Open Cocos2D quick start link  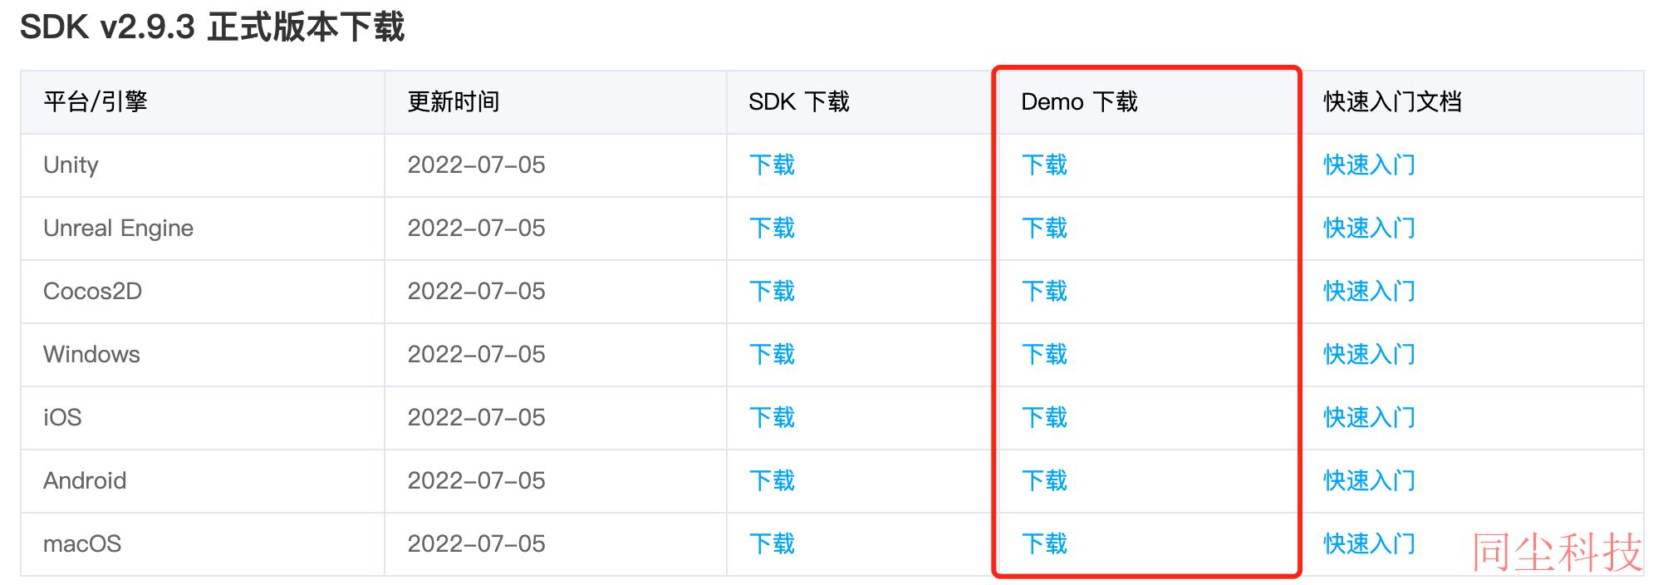[1369, 291]
